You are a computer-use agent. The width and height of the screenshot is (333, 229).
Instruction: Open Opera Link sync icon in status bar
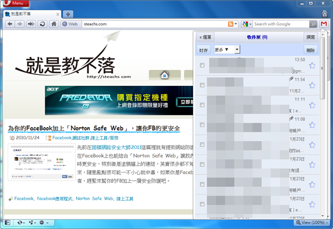21,222
